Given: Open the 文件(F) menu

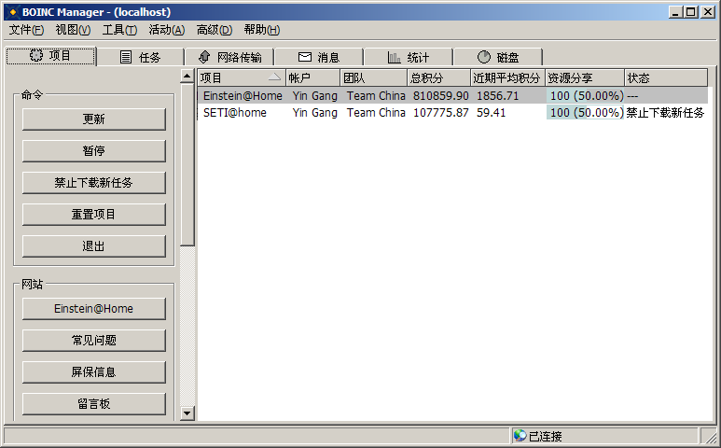Looking at the screenshot, I should click(26, 30).
